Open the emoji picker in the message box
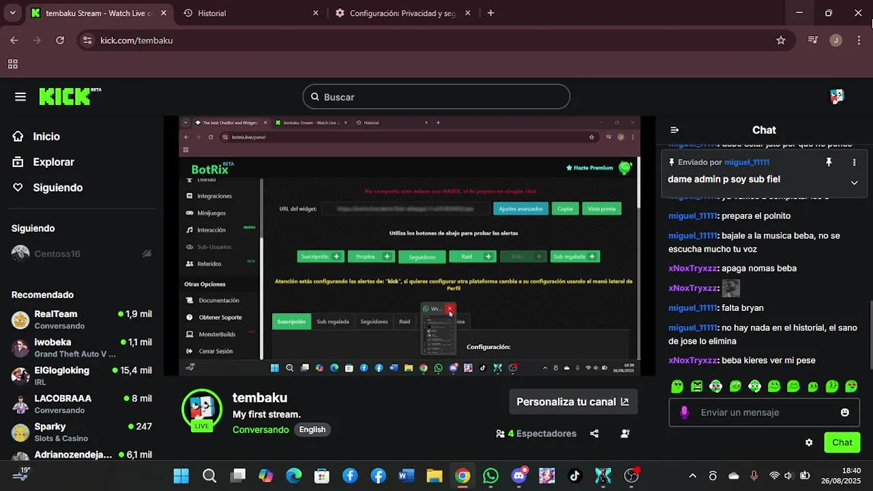 (845, 413)
